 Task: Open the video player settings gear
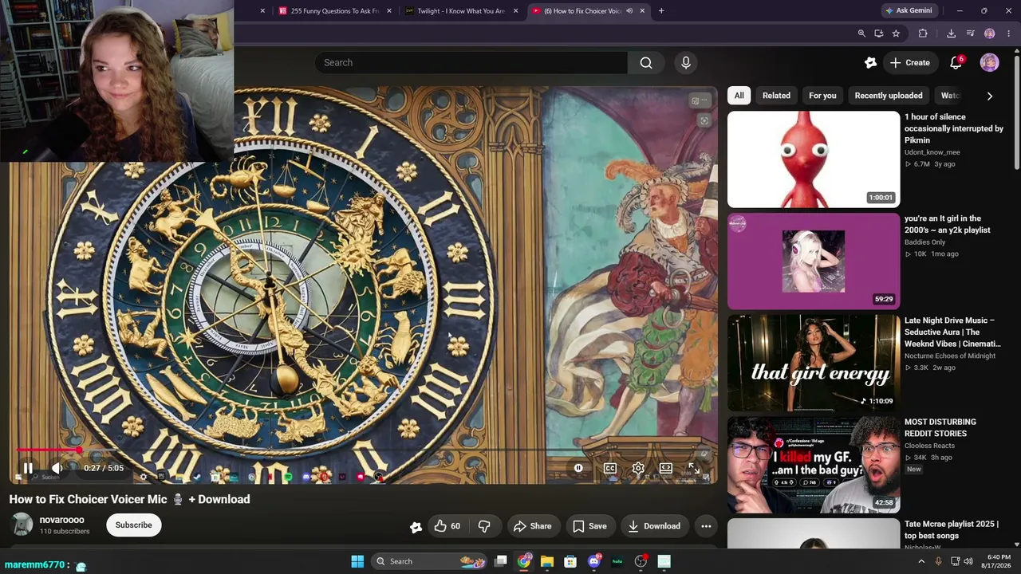(x=638, y=468)
